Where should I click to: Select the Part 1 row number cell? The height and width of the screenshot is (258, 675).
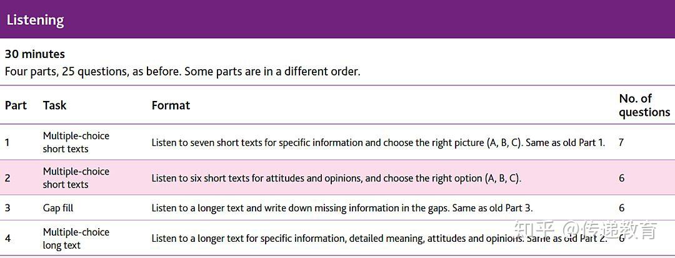7,142
